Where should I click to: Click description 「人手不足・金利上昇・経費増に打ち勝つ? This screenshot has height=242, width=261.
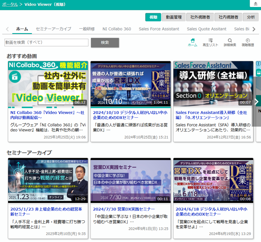pos(48,224)
